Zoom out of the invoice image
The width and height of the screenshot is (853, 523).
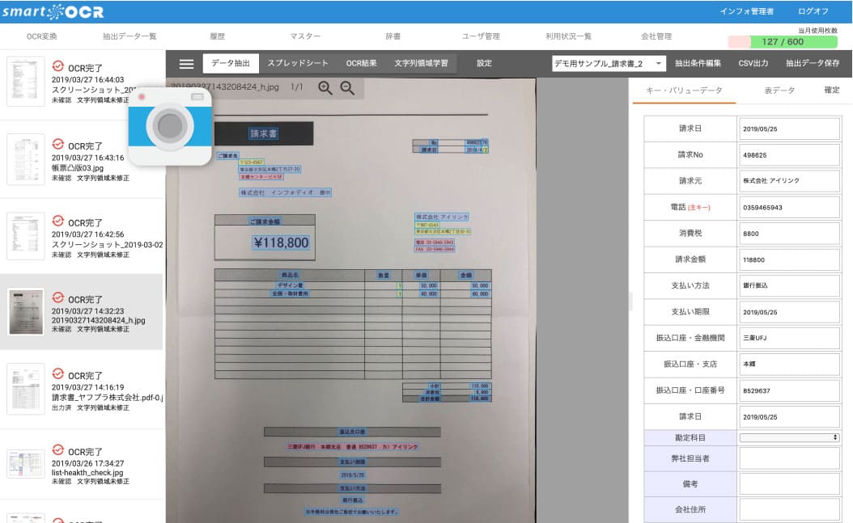[347, 87]
